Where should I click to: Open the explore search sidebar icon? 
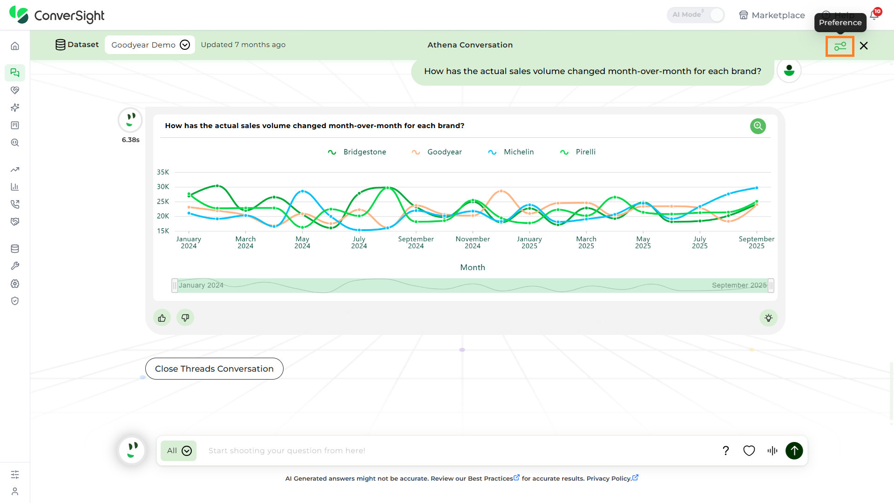coord(15,143)
